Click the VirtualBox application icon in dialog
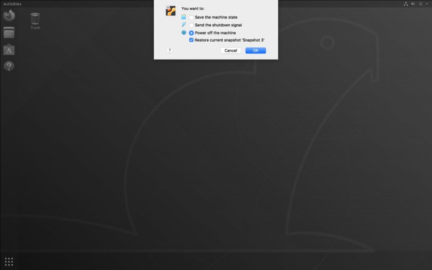 [171, 11]
